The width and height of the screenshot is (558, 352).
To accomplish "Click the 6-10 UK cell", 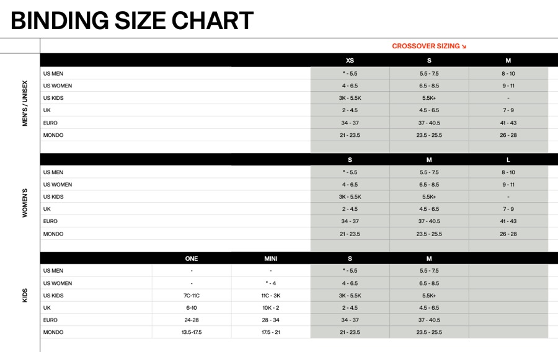I will [192, 308].
